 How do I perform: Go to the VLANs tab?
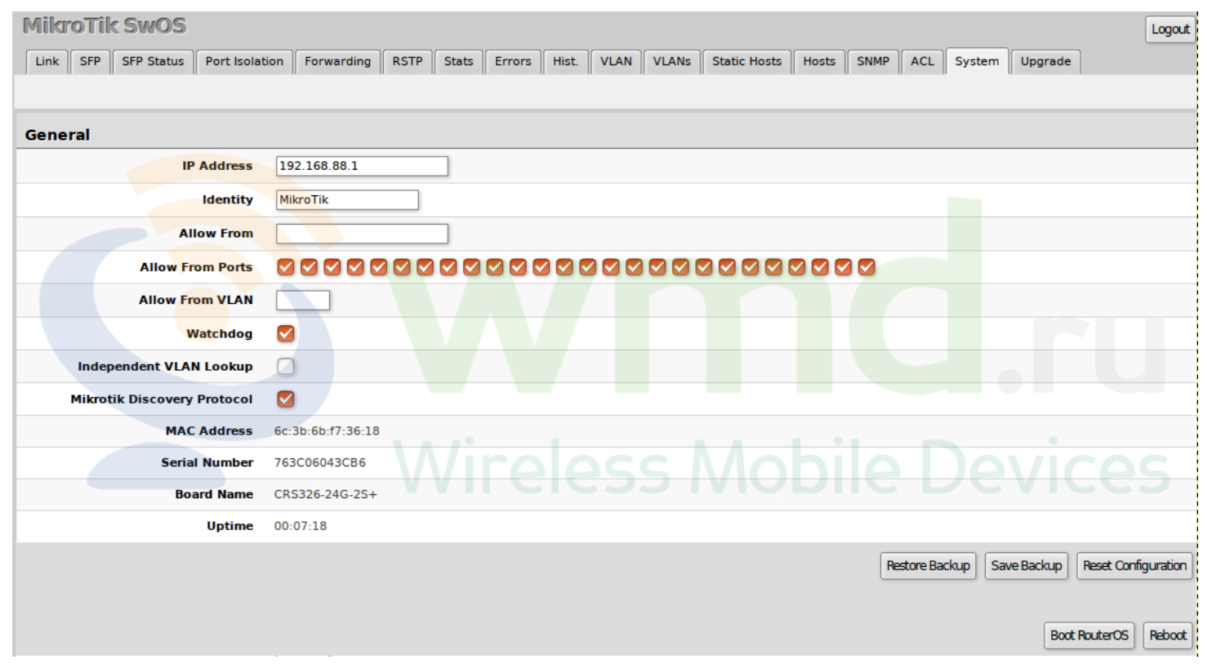[671, 61]
